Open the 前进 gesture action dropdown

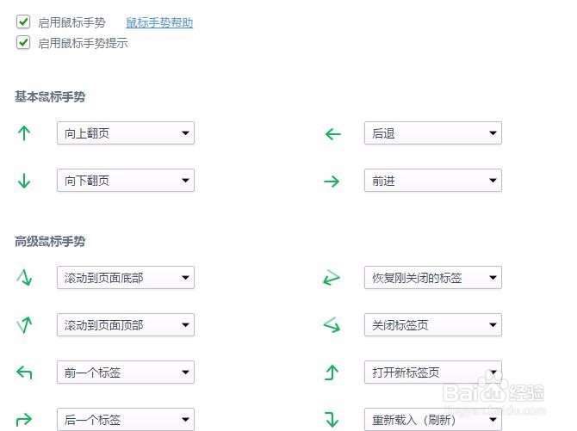click(x=432, y=181)
